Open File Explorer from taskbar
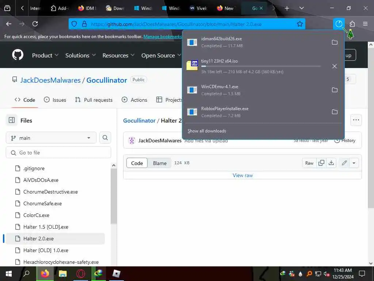Screen dimensions: 374x281 click(x=63, y=274)
